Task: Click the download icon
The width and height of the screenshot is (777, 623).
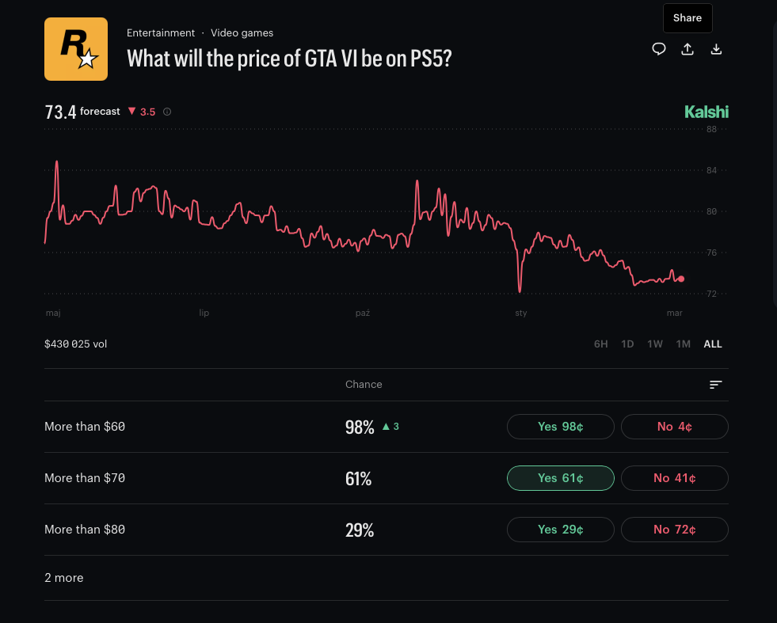Action: point(716,49)
